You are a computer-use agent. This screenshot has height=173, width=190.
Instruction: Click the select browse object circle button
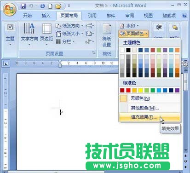[186, 161]
